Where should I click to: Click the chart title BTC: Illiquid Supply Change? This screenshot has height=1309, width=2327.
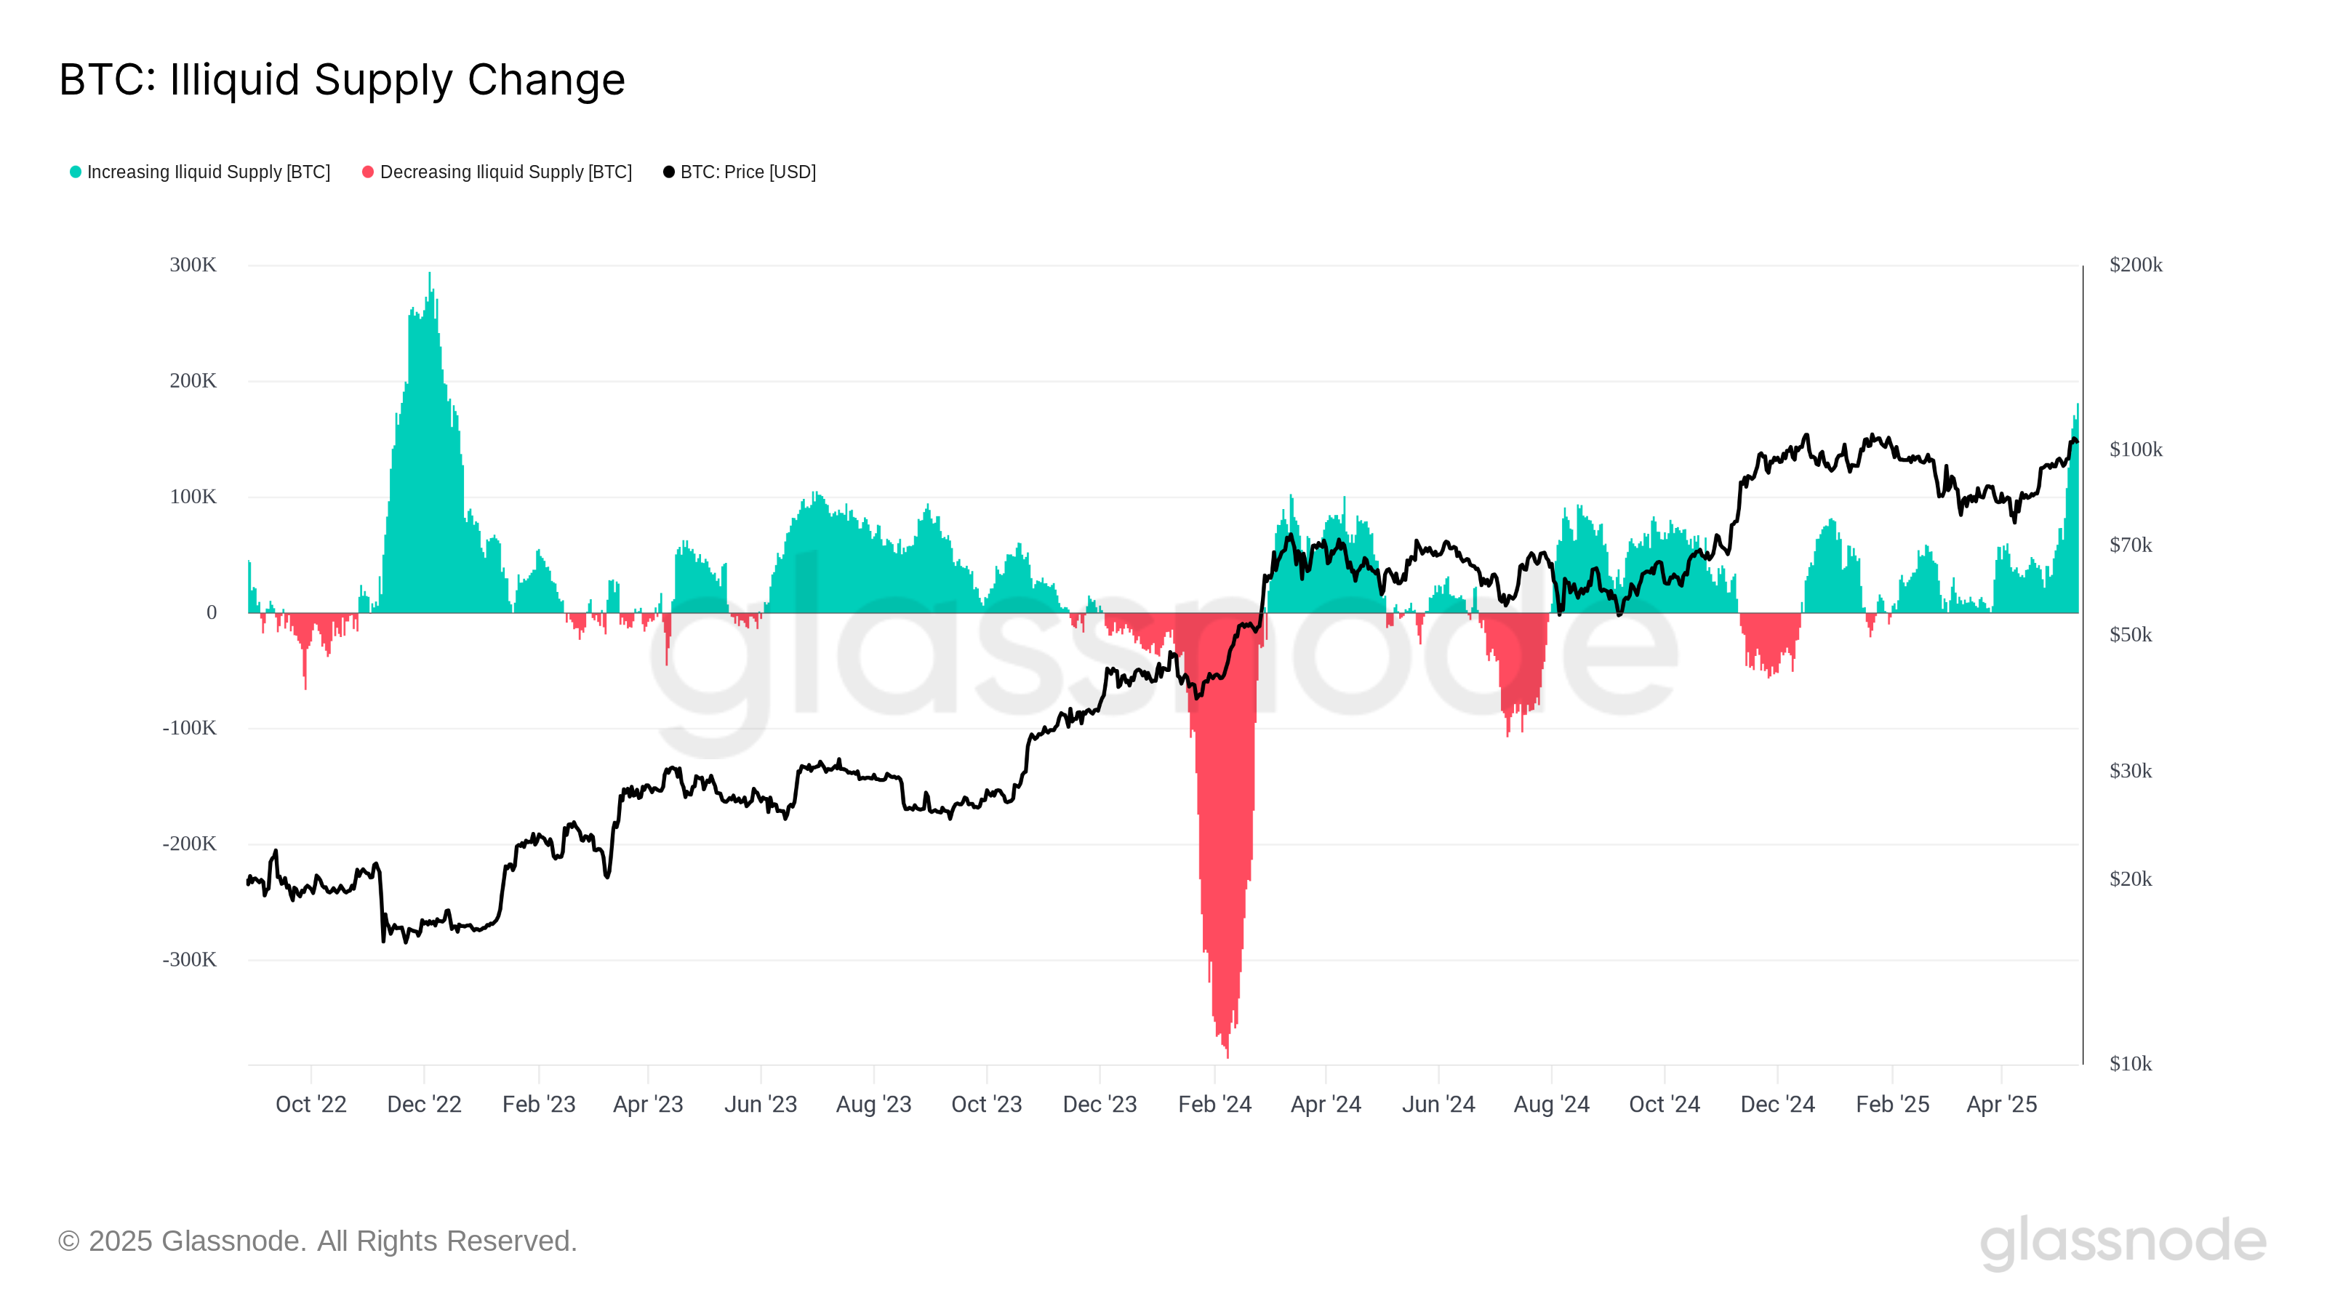(x=343, y=79)
